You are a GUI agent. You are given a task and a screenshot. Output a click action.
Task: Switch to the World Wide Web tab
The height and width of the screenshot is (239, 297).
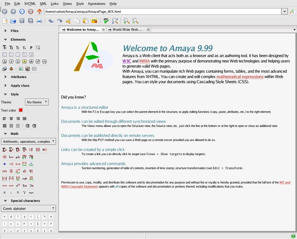coord(127,29)
